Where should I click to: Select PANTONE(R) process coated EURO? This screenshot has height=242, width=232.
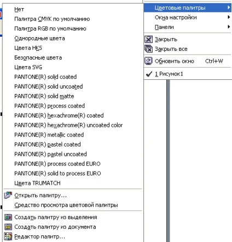[73, 164]
